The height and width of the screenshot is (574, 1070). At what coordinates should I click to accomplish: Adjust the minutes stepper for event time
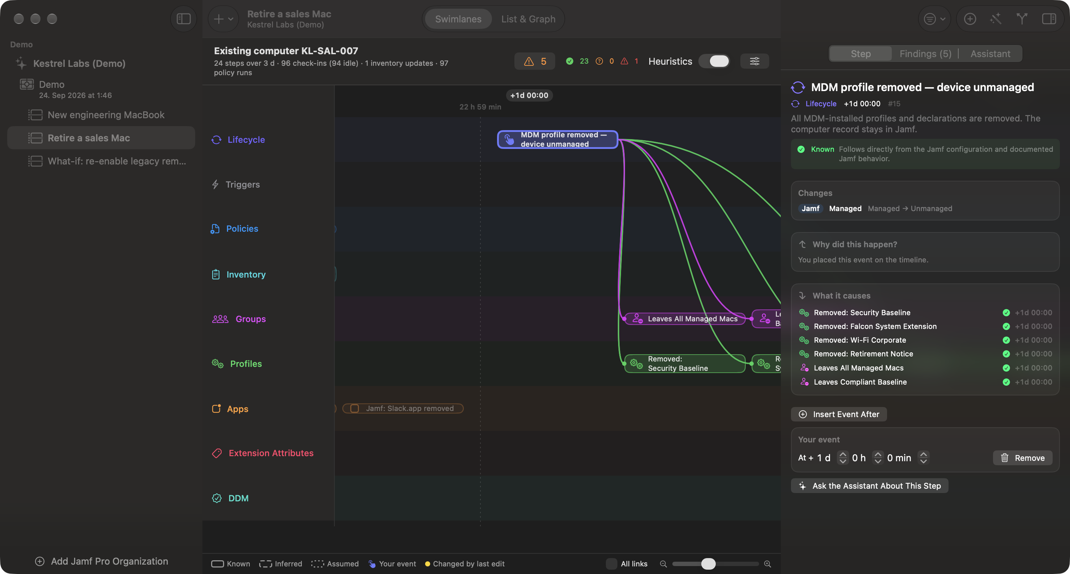[x=923, y=458]
